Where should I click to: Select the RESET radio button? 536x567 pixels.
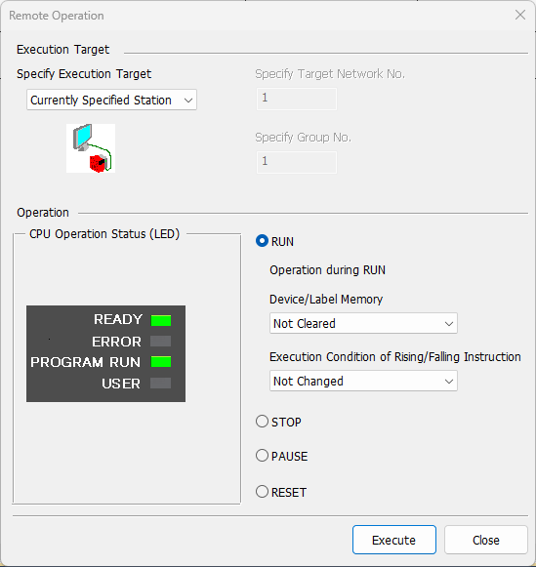262,492
